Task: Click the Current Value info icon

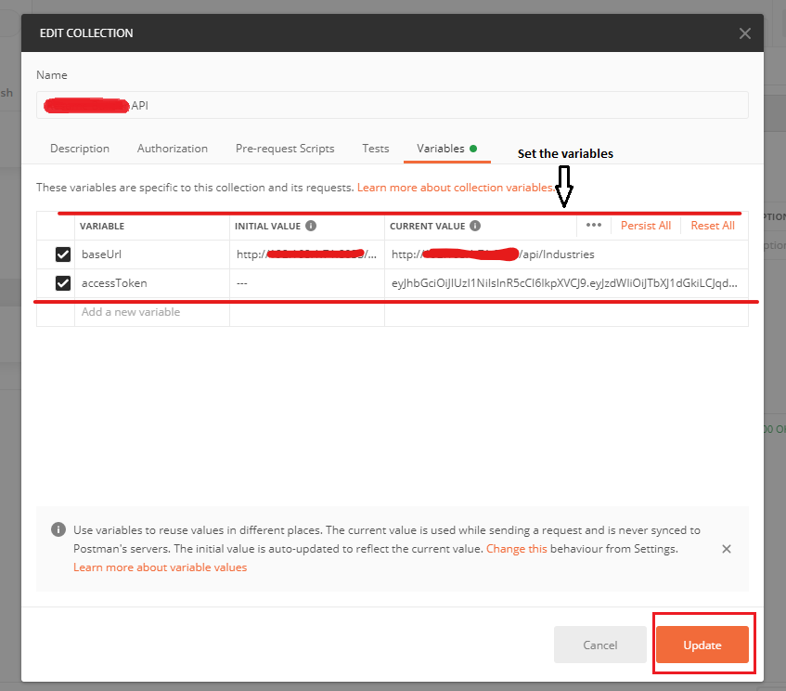Action: [475, 226]
